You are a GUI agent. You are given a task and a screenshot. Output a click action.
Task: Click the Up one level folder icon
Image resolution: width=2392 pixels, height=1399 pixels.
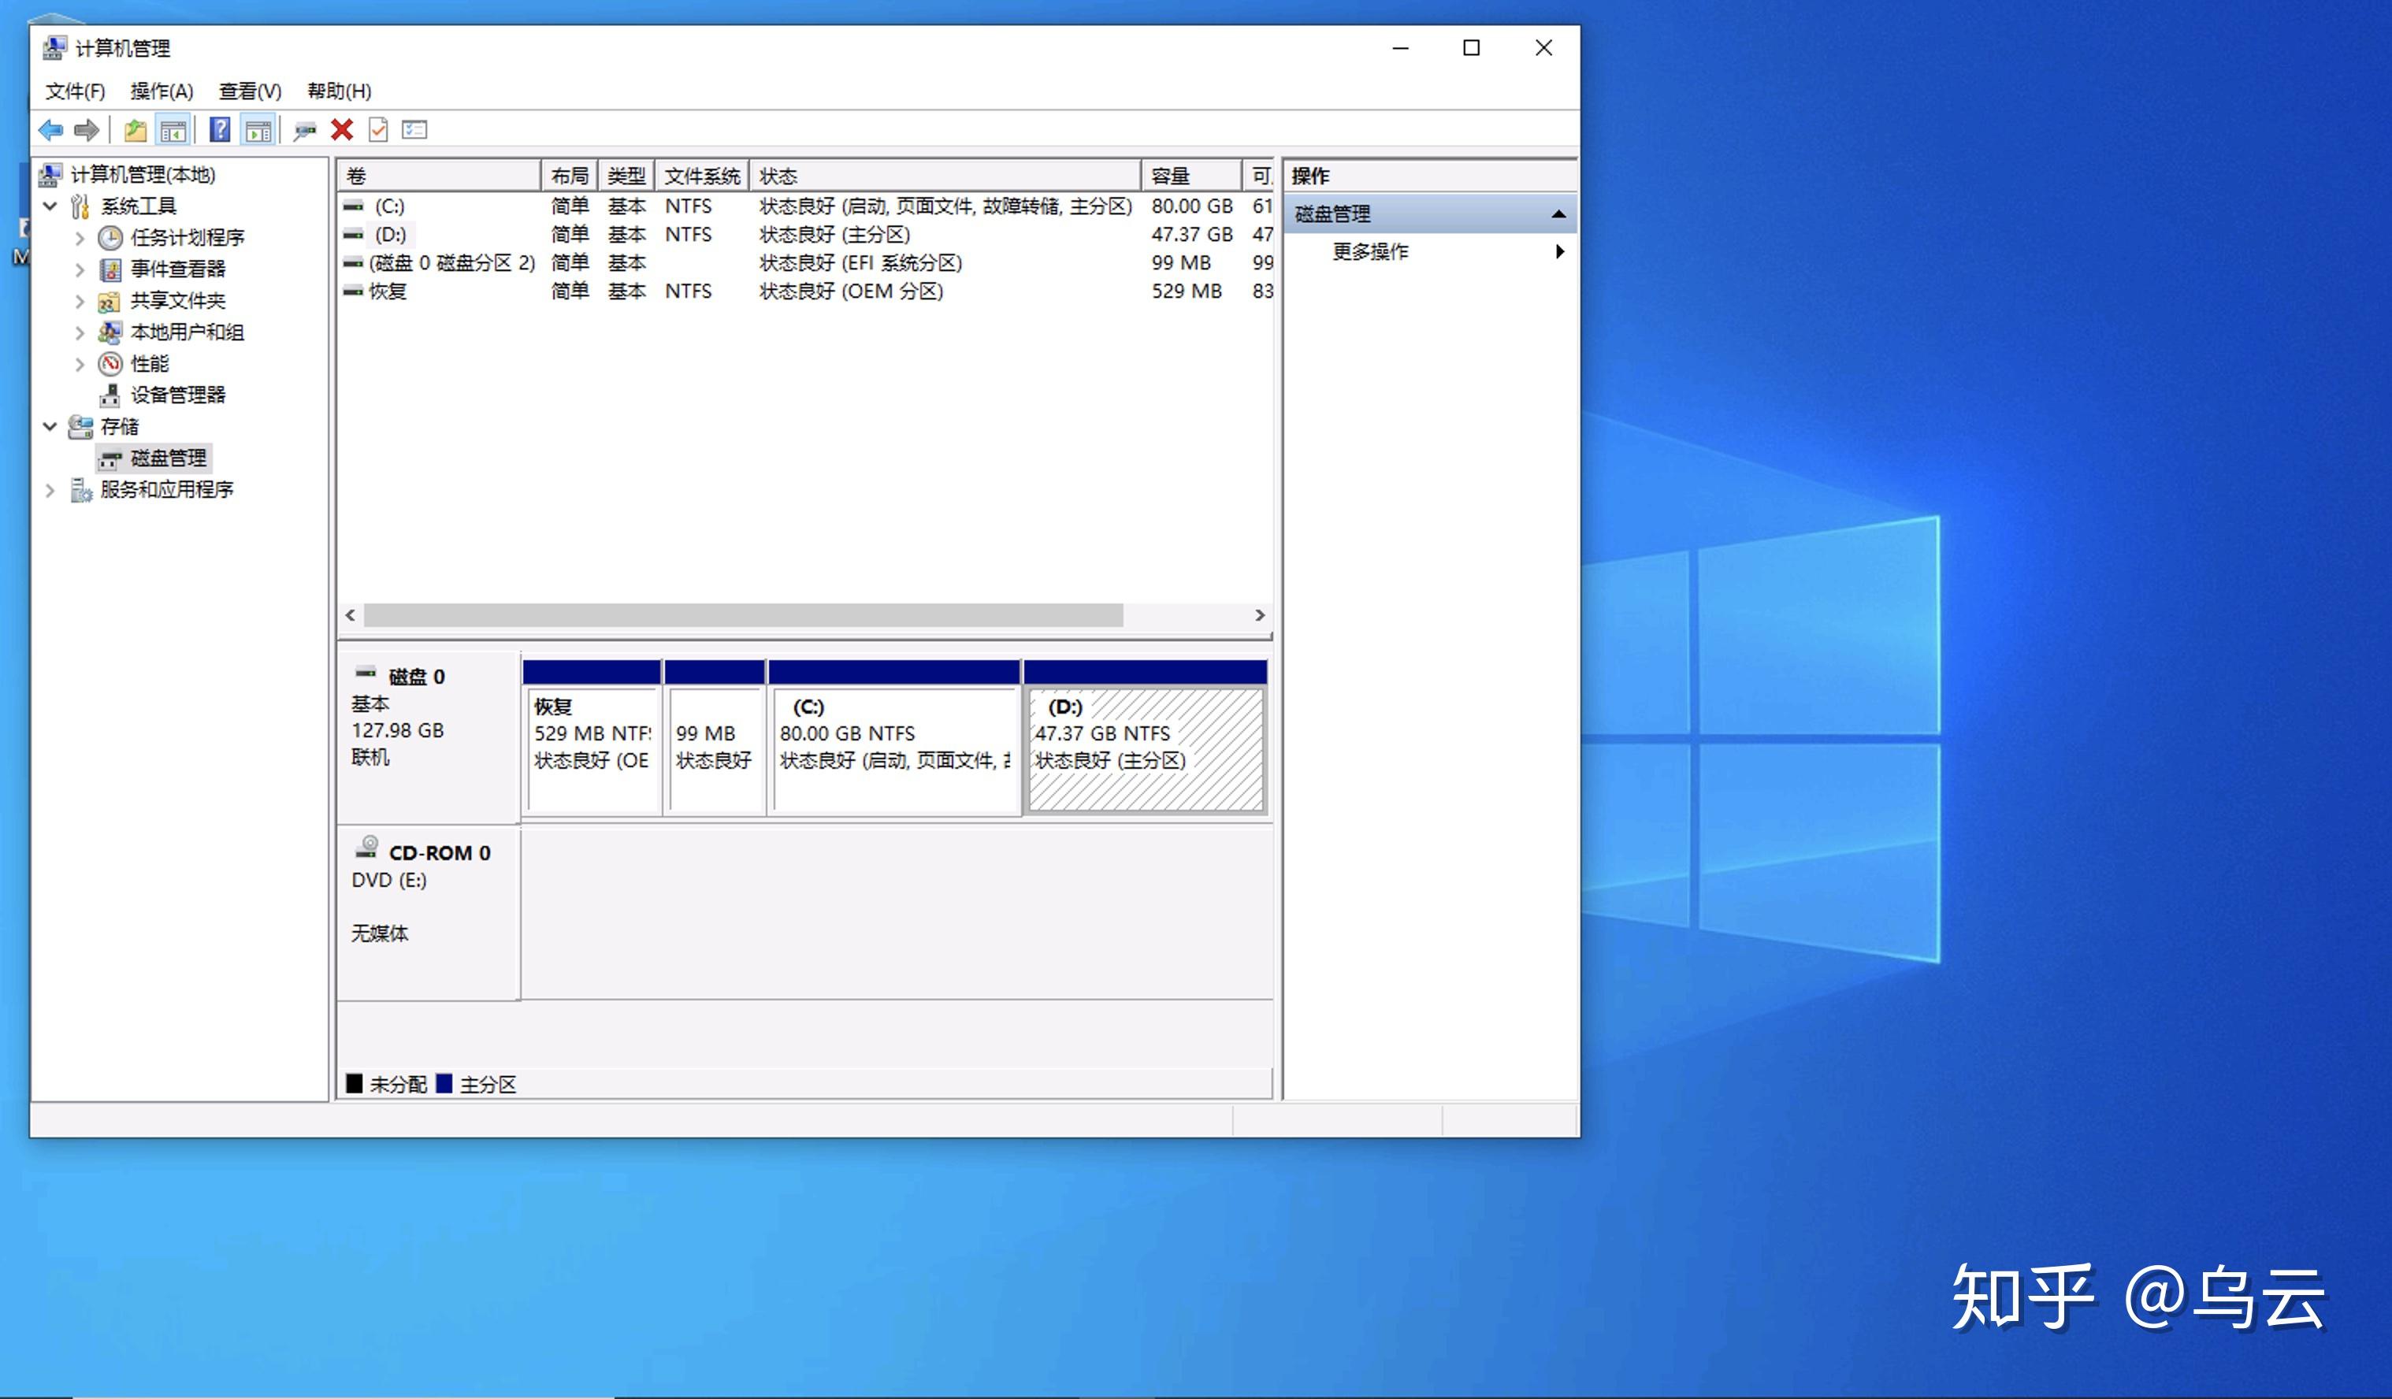click(x=136, y=130)
